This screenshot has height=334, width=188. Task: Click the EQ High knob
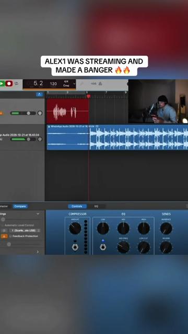tap(144, 229)
